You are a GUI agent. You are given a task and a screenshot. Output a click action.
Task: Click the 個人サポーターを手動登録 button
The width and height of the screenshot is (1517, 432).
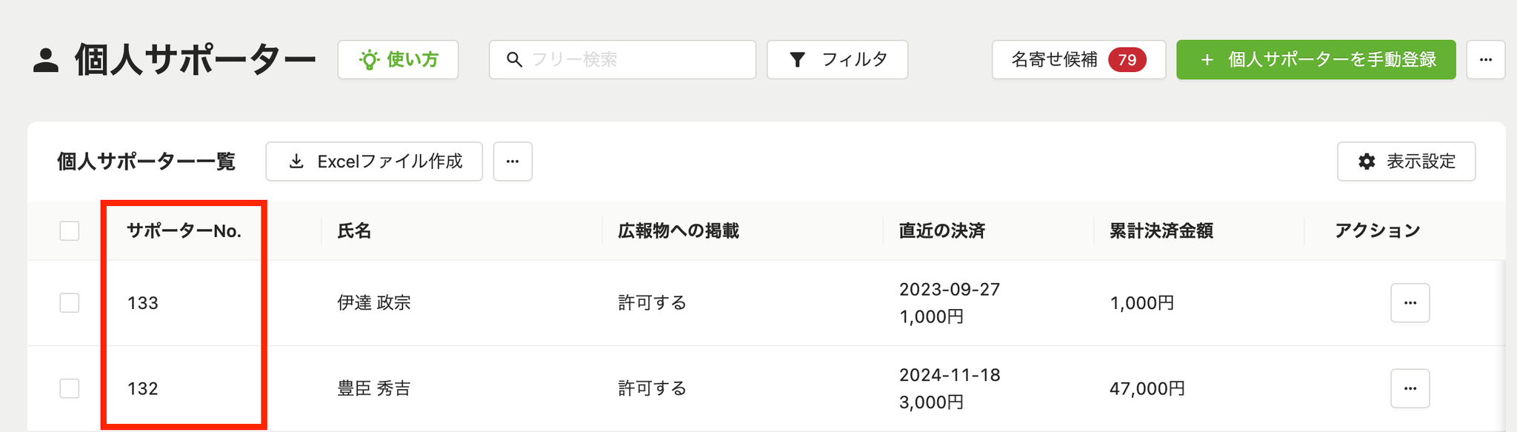pos(1316,59)
